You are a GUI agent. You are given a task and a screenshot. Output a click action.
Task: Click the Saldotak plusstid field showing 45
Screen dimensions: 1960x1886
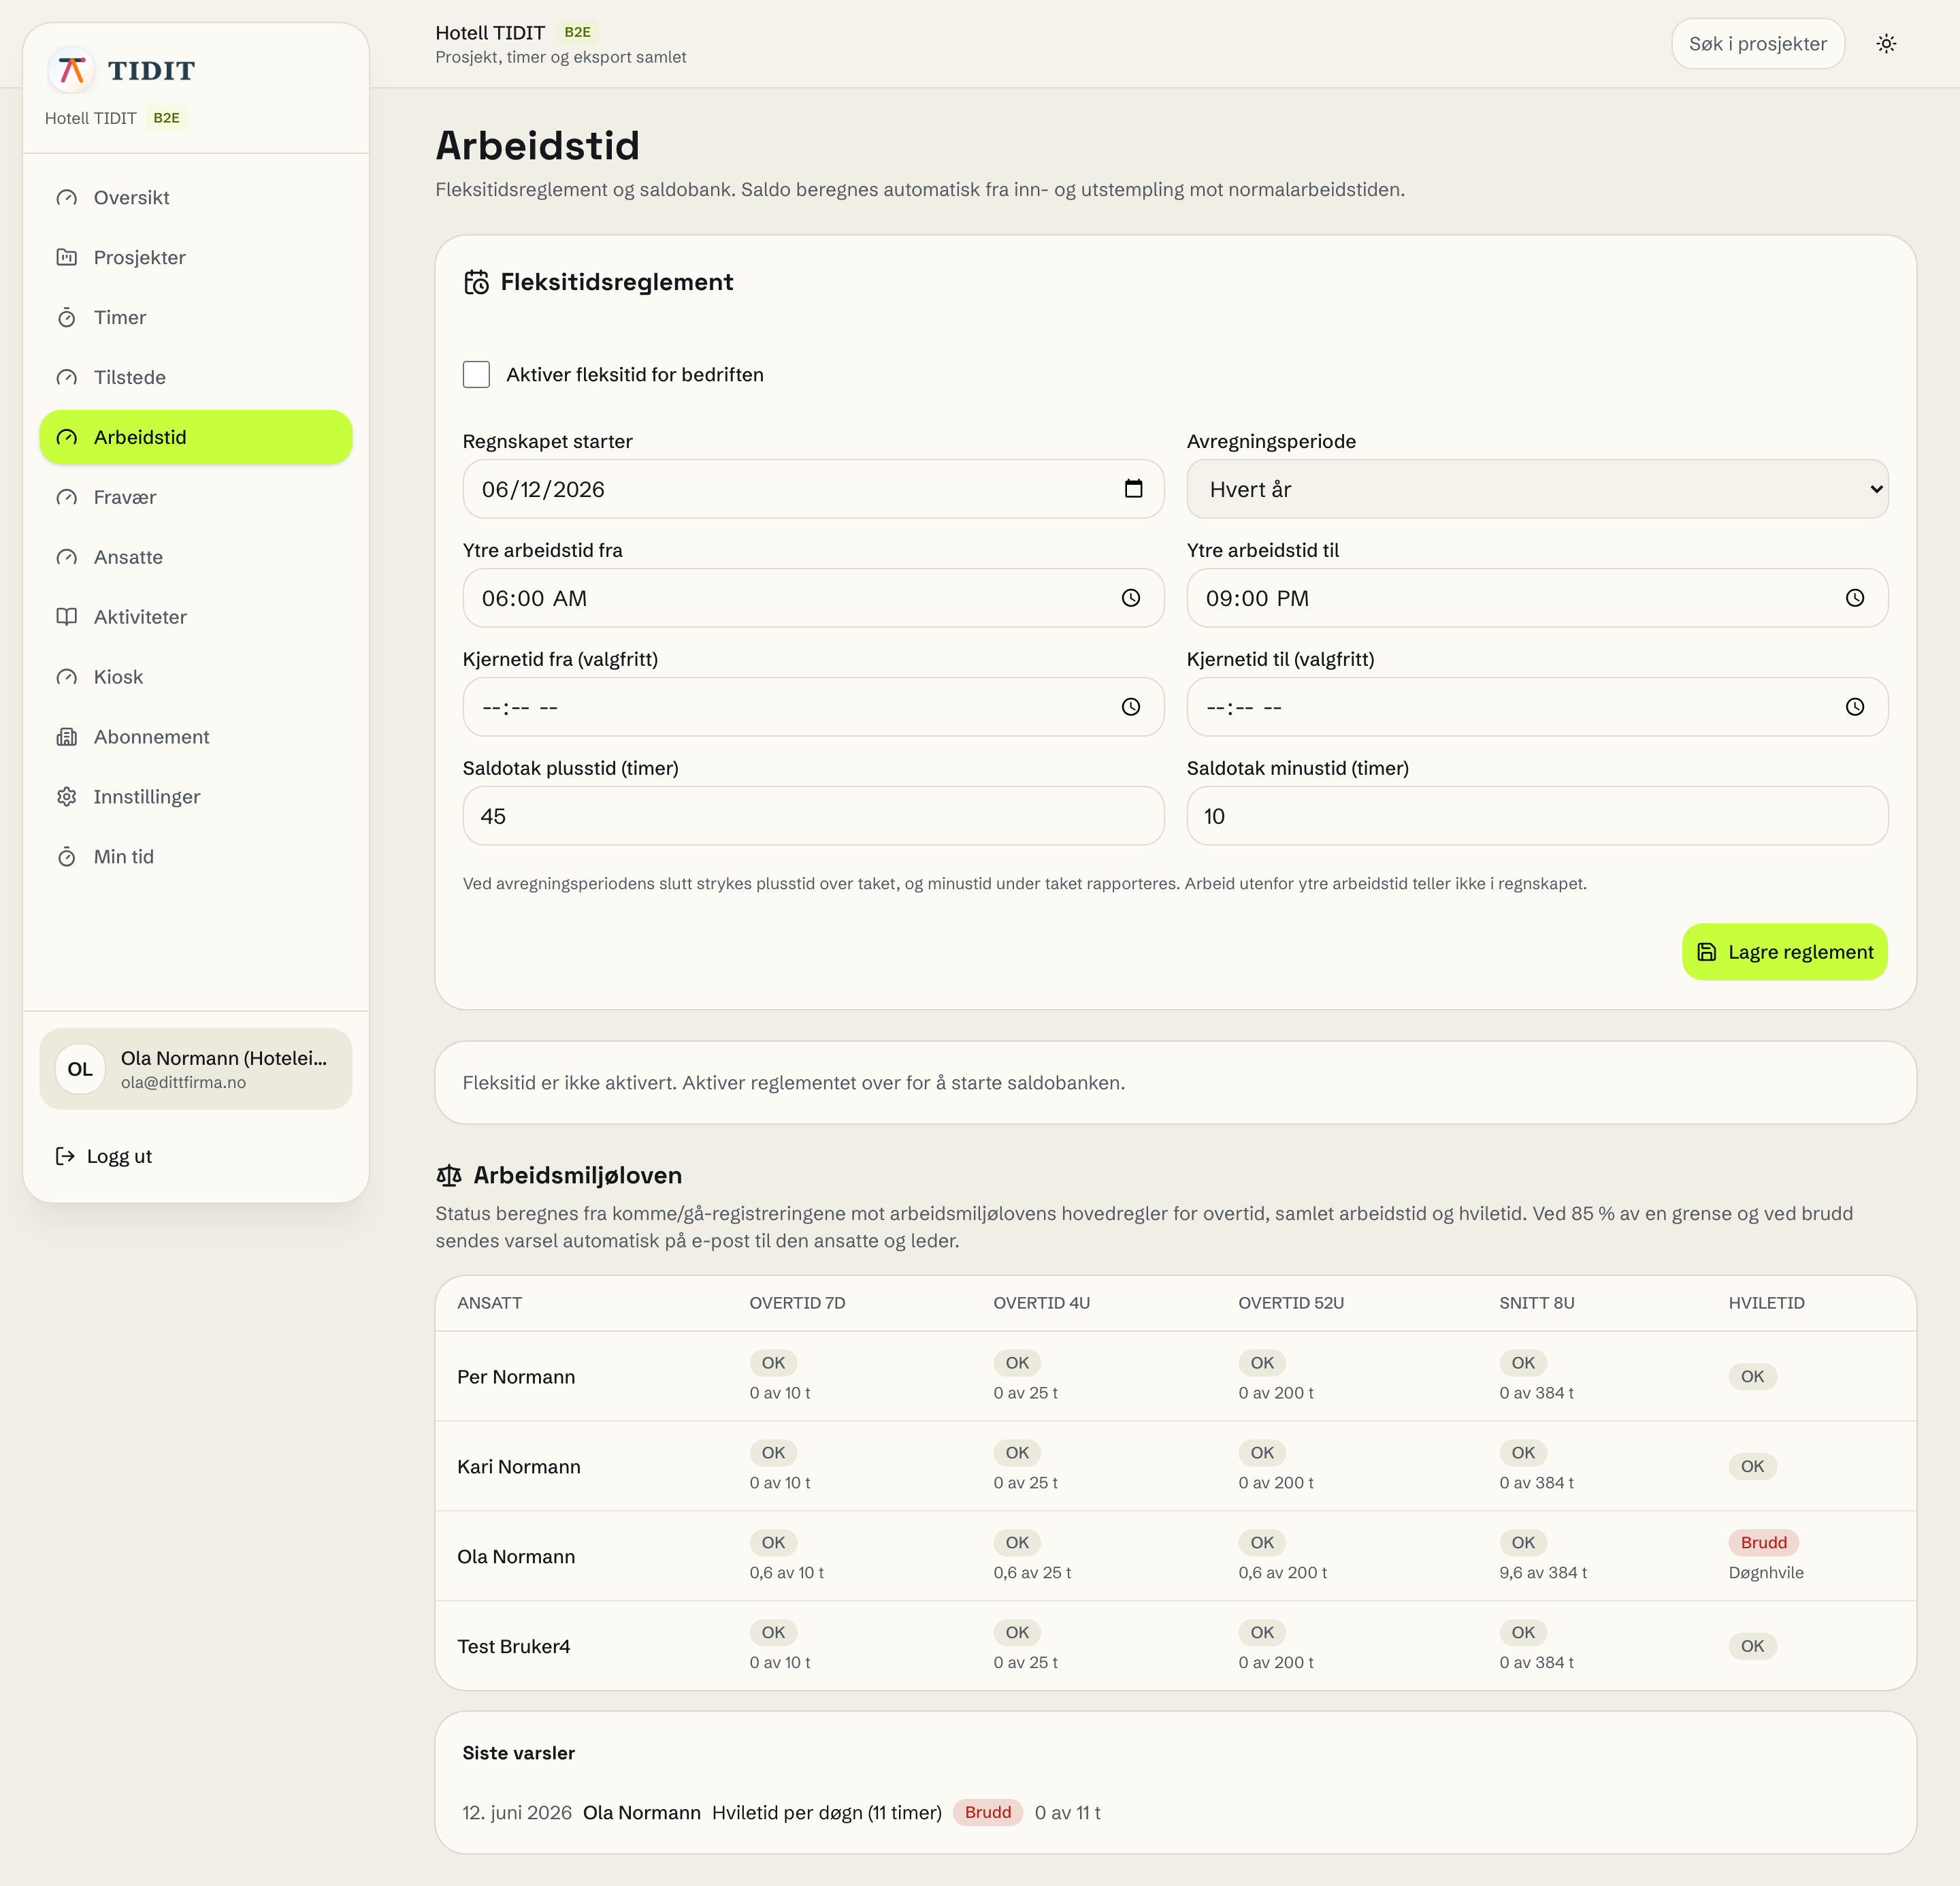[x=813, y=816]
